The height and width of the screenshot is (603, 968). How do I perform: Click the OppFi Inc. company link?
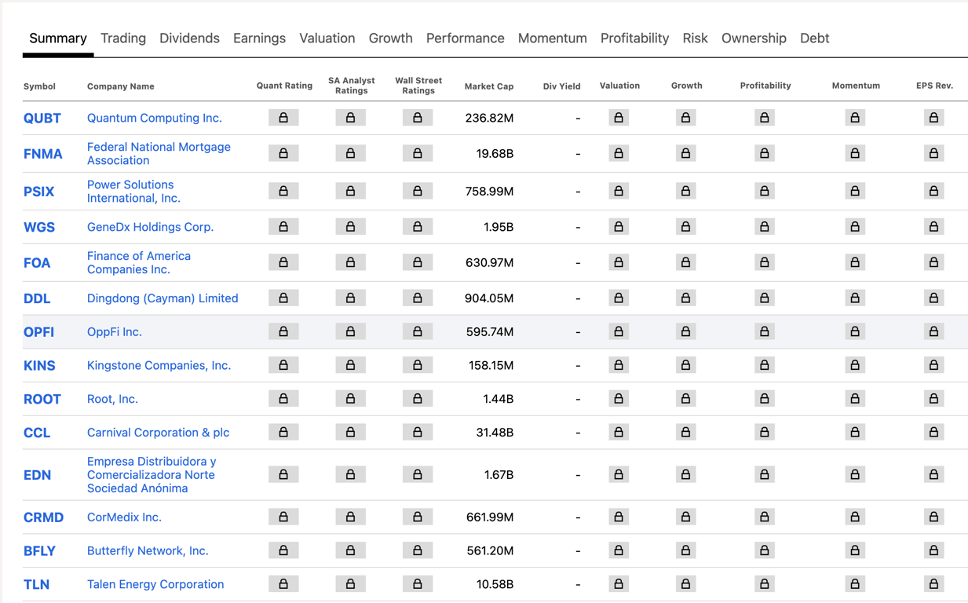115,332
